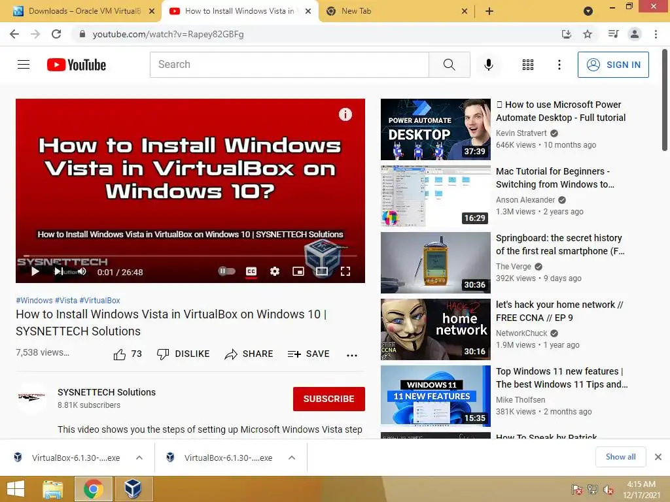Screen dimensions: 670x502
Task: Click the search magnifier button
Action: pyautogui.click(x=449, y=65)
